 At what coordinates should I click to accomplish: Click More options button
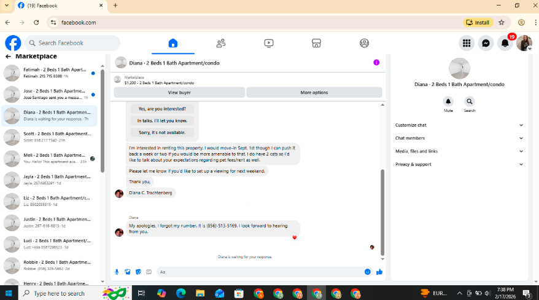[x=314, y=93]
